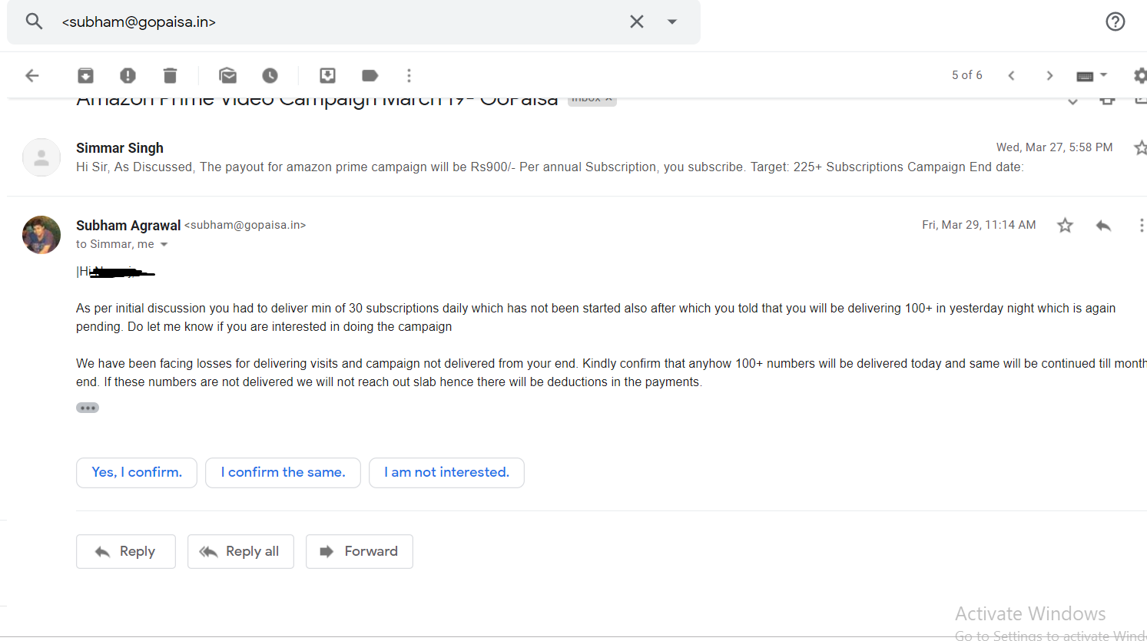The image size is (1147, 641).
Task: Click the Archive icon in toolbar
Action: coord(85,75)
